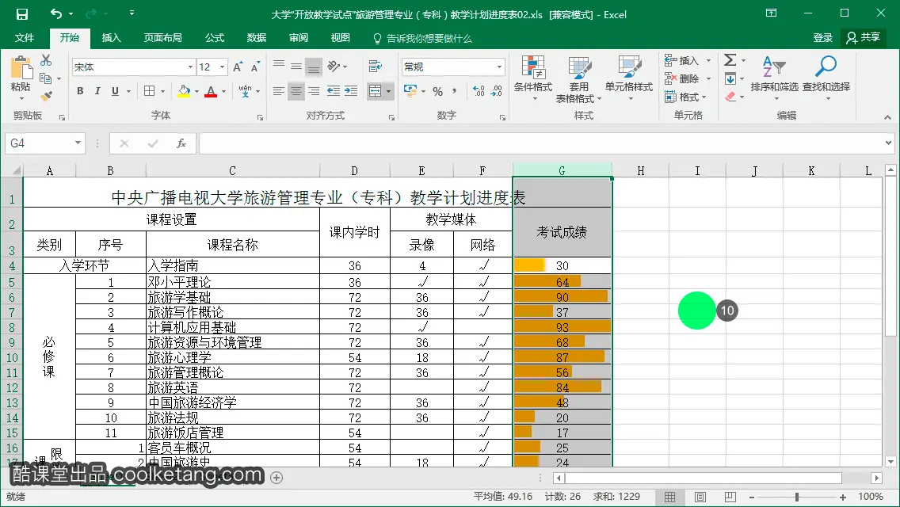
Task: Toggle underline formatting
Action: point(115,91)
